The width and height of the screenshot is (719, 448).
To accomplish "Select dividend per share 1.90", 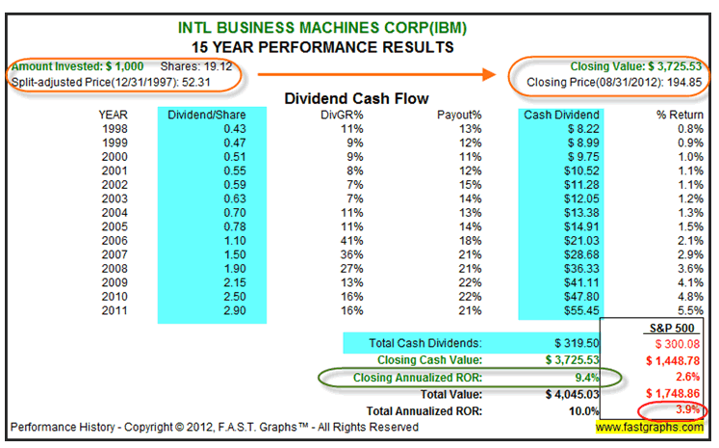I will tap(235, 269).
